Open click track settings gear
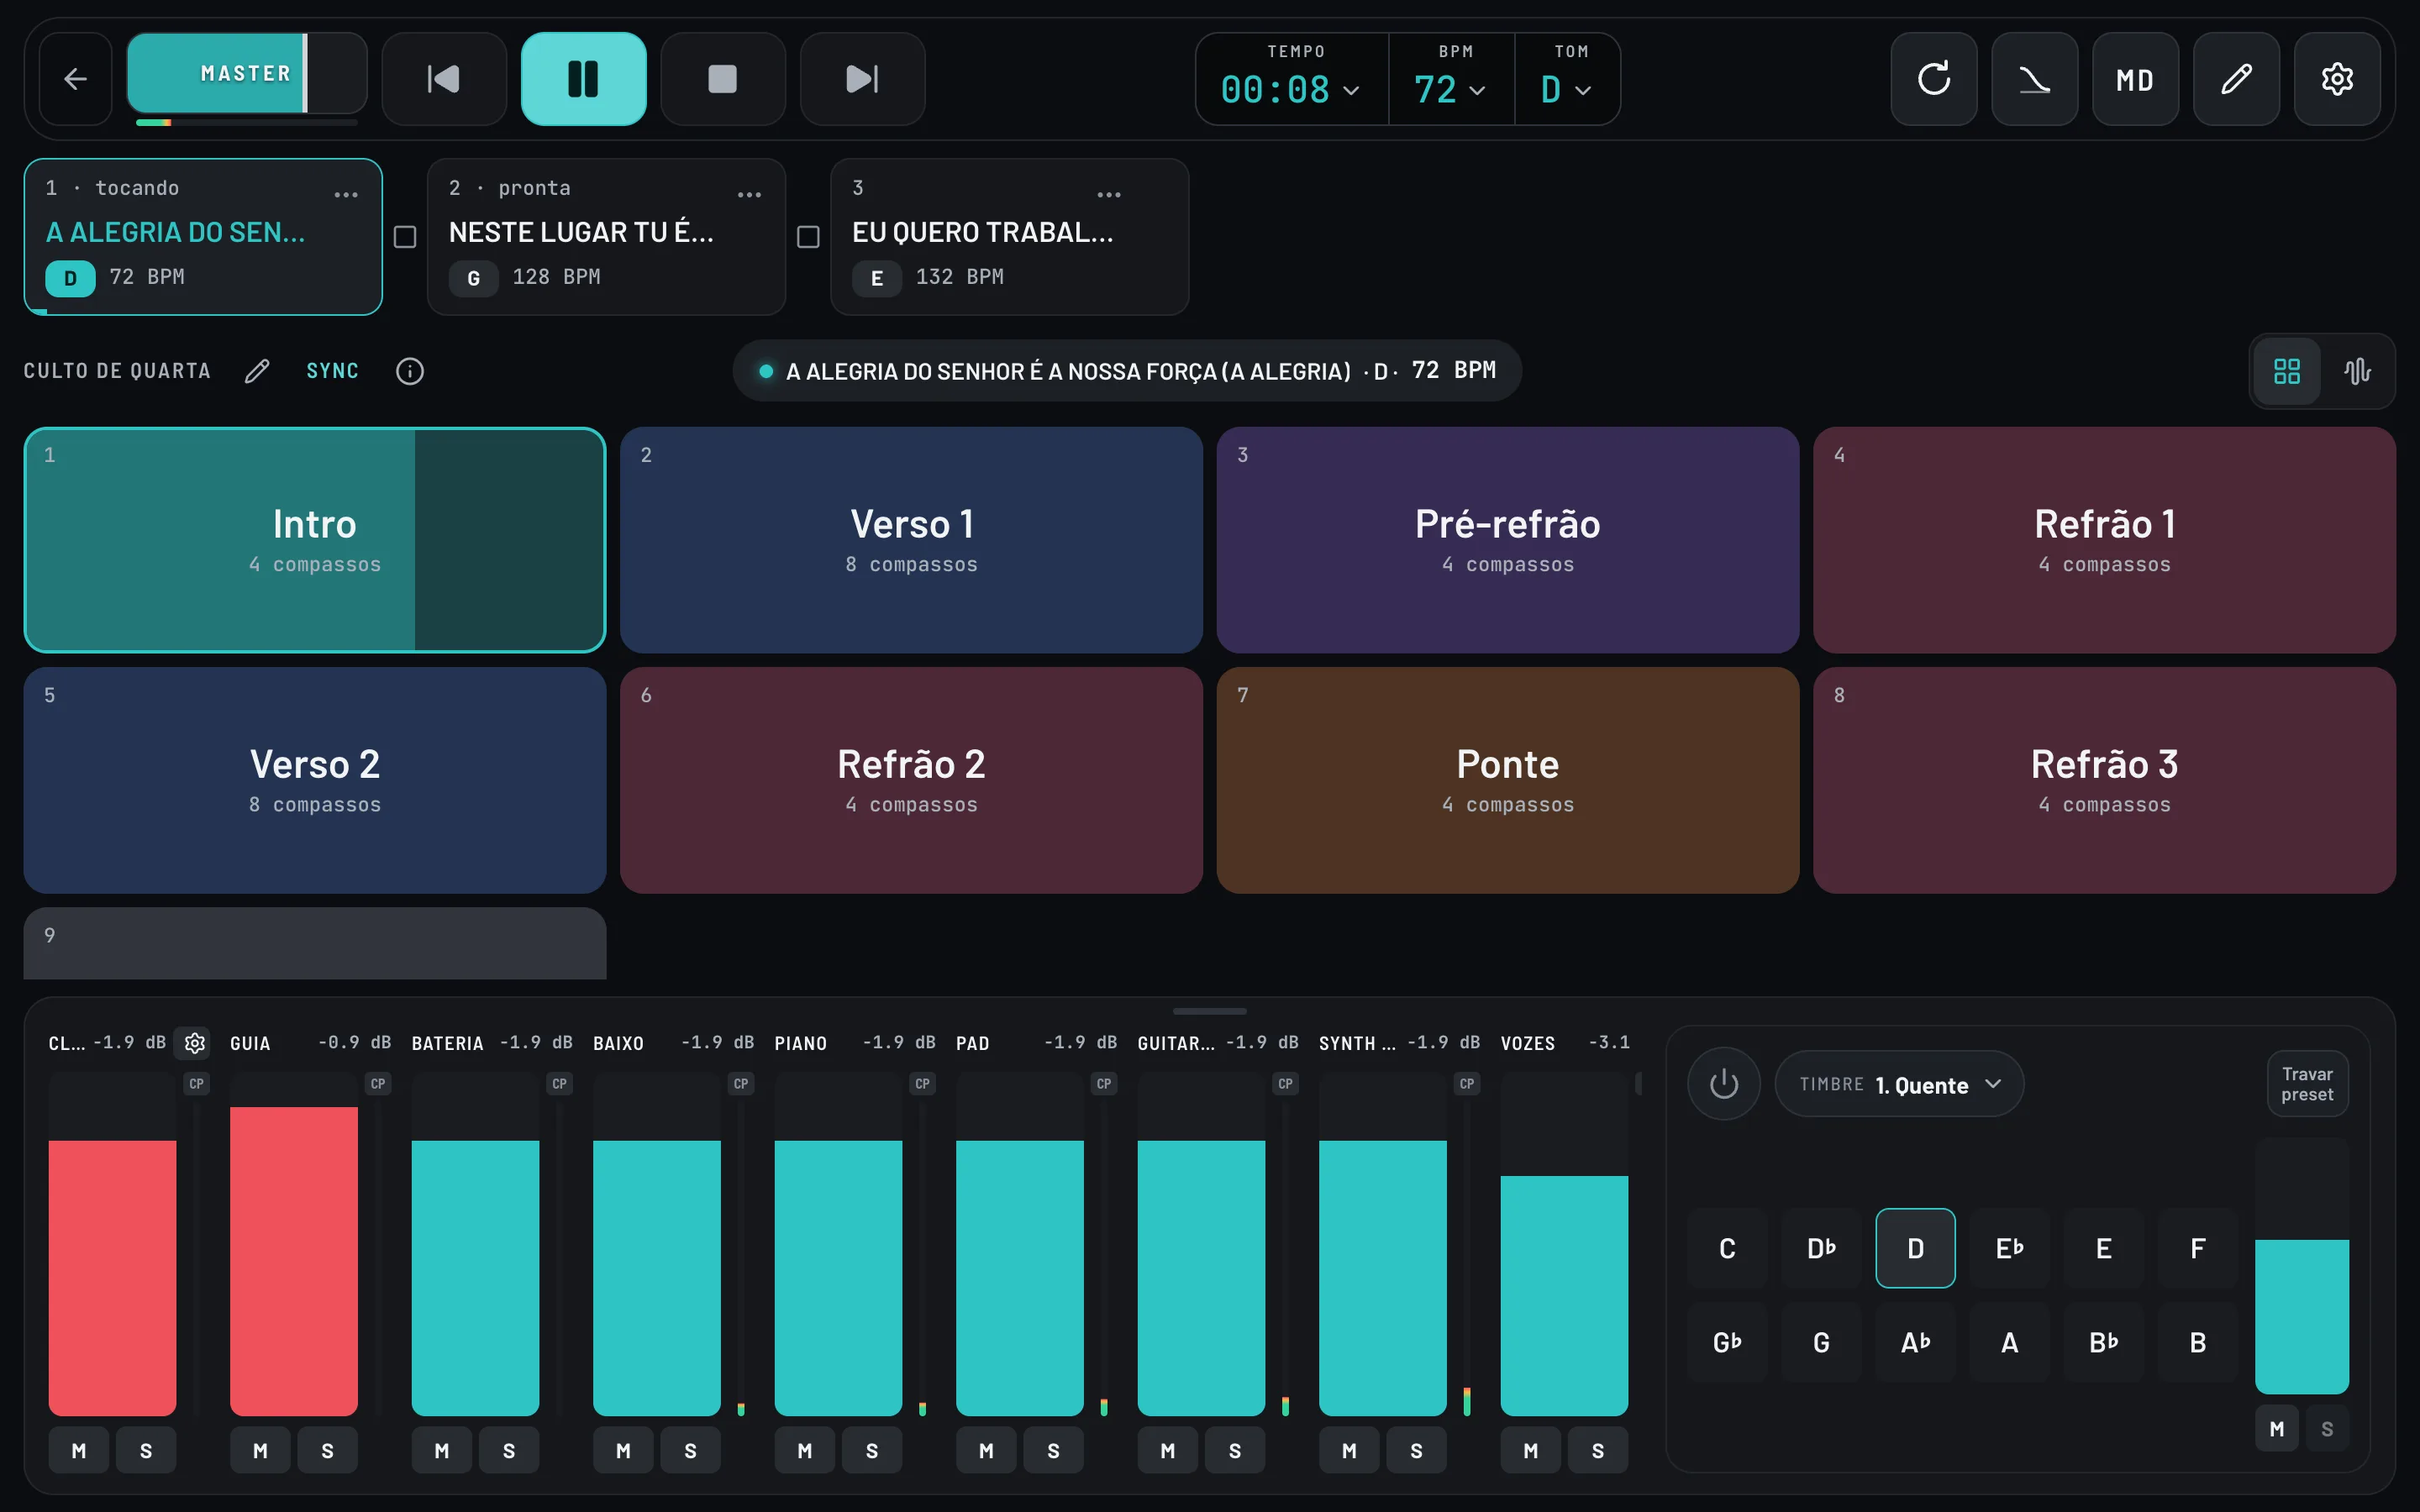2420x1512 pixels. pos(195,1043)
